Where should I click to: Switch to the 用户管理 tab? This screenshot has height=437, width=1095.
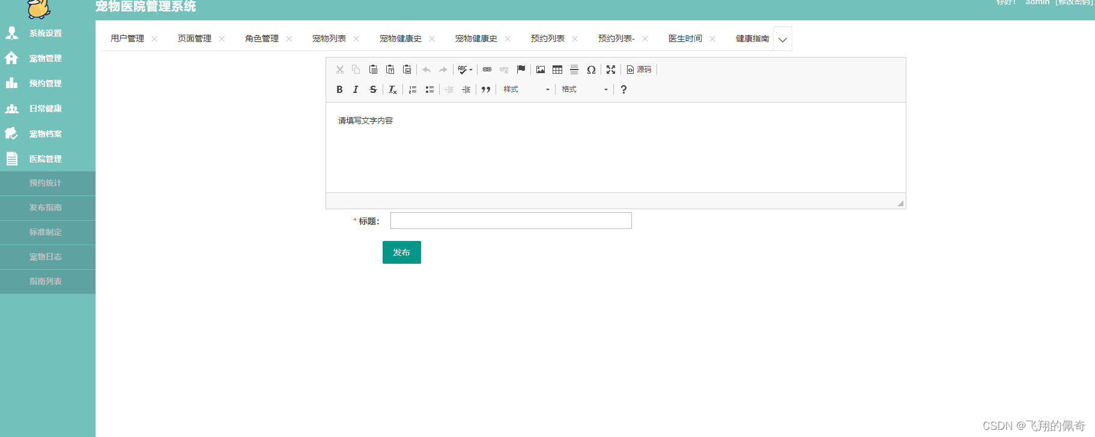(127, 38)
